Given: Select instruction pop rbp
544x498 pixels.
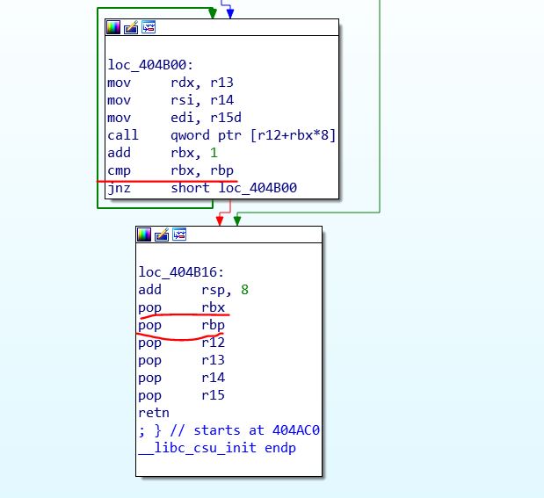Looking at the screenshot, I should coord(181,325).
